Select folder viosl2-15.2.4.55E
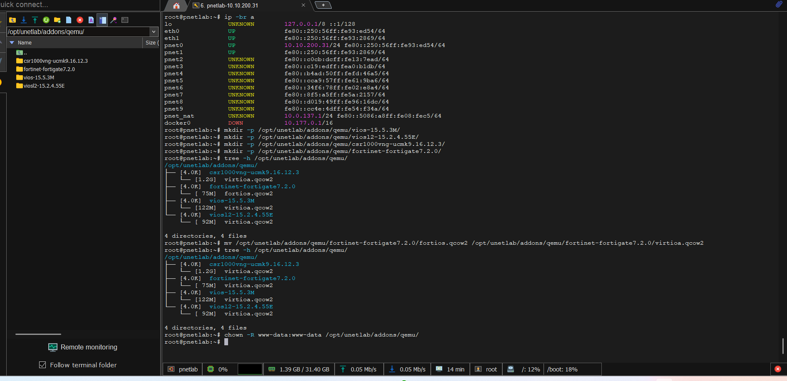The image size is (787, 381). point(40,86)
